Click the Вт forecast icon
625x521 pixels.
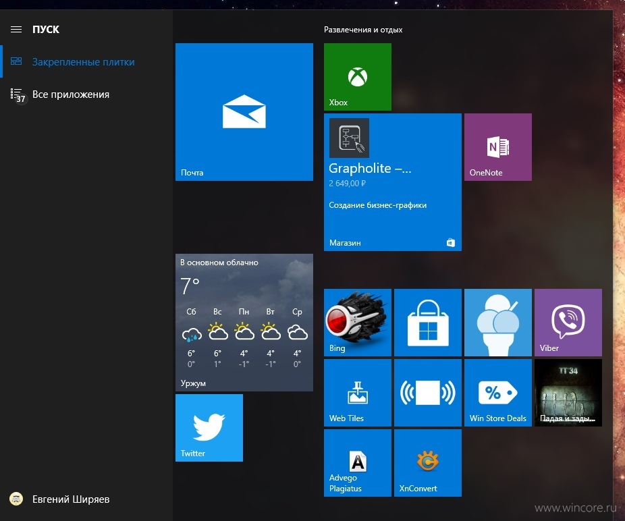(271, 331)
